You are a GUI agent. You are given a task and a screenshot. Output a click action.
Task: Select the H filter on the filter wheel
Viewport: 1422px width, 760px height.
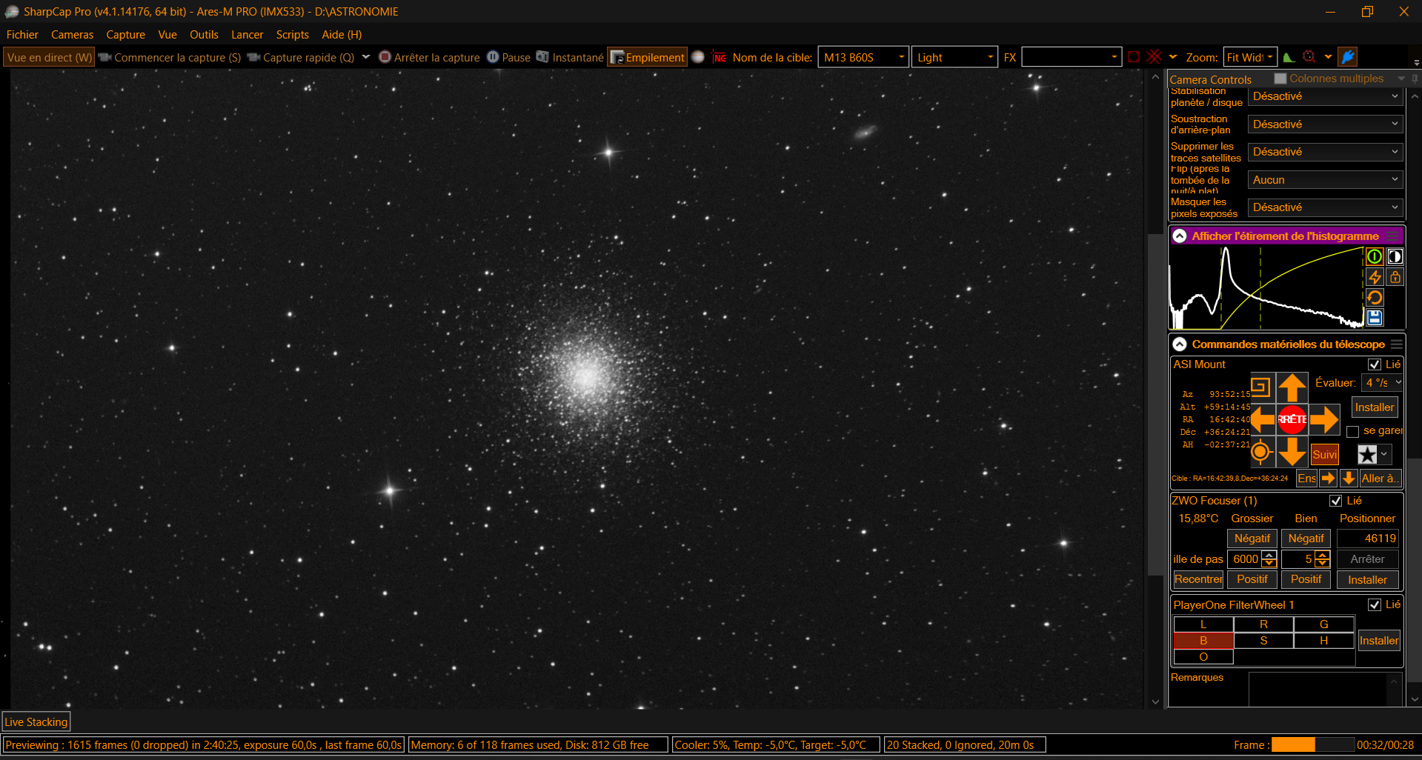tap(1324, 641)
